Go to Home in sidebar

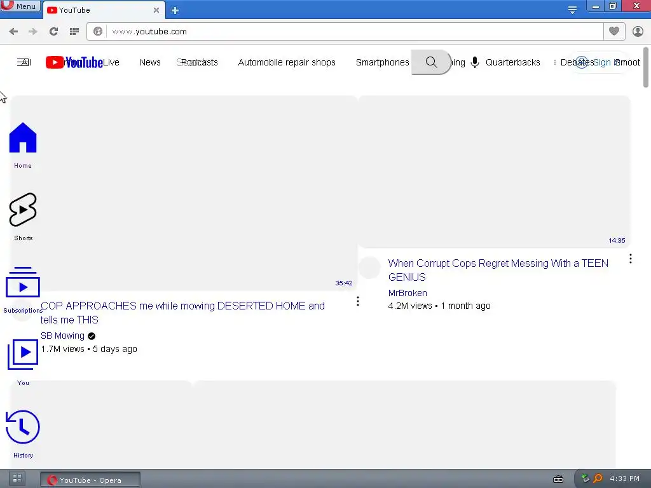(23, 146)
